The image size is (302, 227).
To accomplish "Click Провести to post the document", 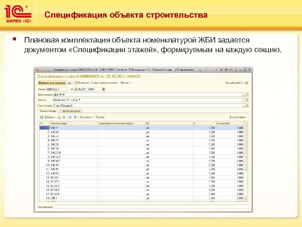I will tap(81, 83).
